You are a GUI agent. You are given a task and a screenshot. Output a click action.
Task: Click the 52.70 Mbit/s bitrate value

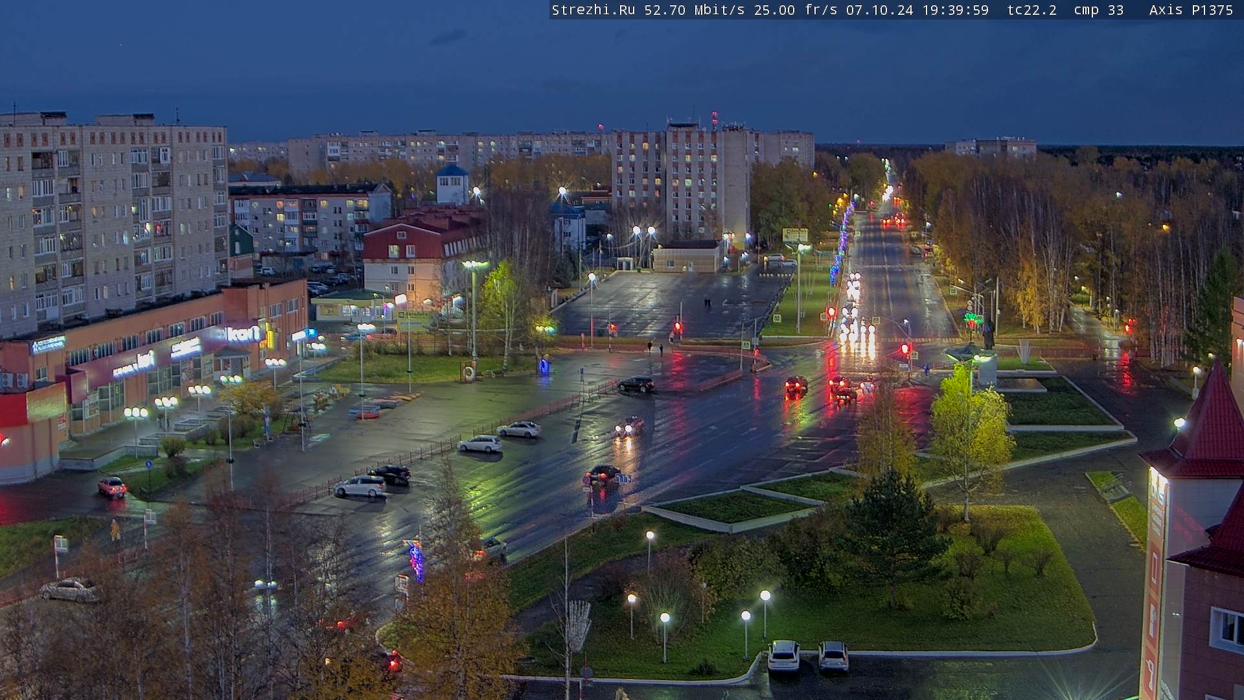693,10
